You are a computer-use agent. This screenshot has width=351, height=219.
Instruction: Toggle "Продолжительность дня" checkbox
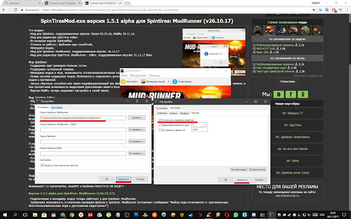[x=160, y=125]
